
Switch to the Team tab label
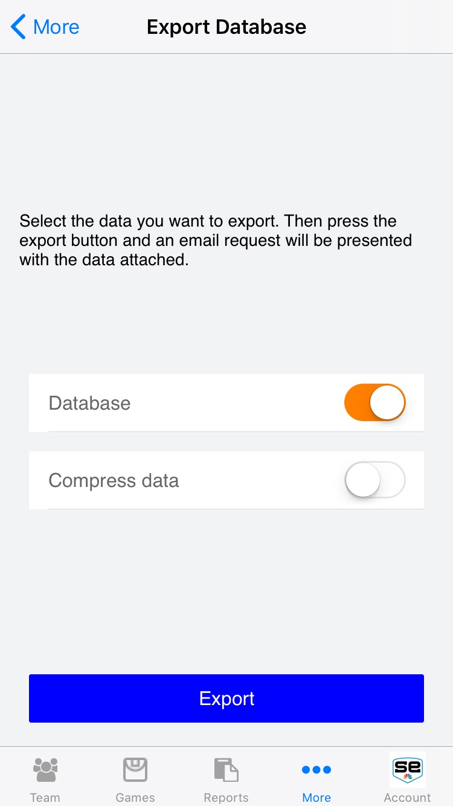45,798
